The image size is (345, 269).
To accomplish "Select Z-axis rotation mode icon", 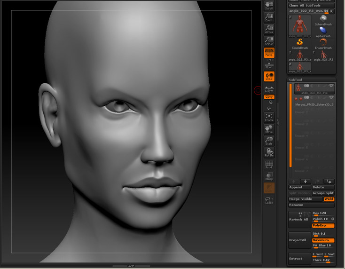I will 271,103.
